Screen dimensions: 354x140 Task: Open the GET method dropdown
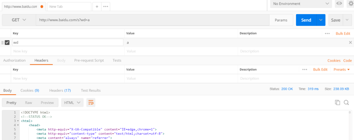pos(19,20)
